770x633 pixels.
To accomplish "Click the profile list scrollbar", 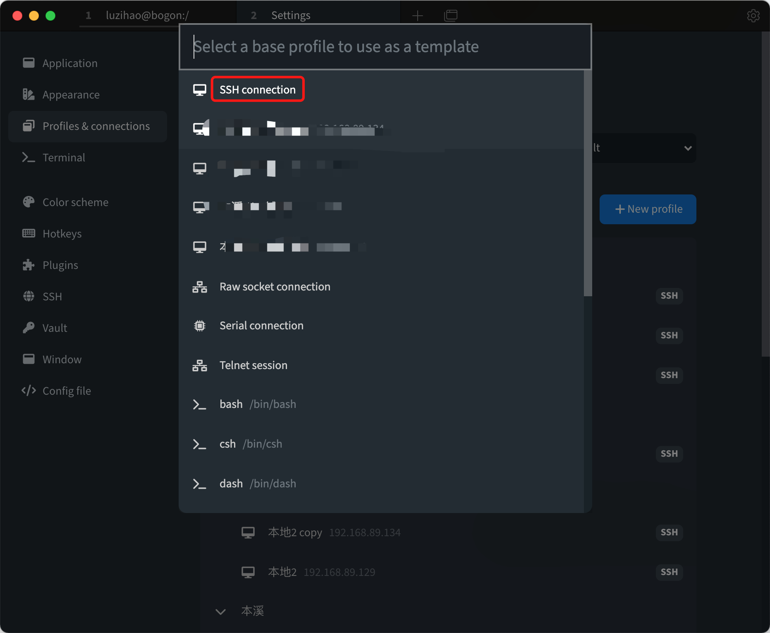I will 588,183.
